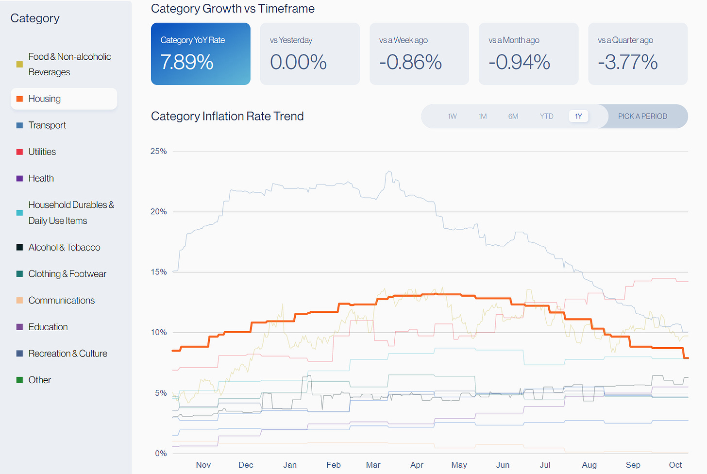The image size is (707, 474).
Task: Click the Category Growth vs Timeframe heading
Action: pyautogui.click(x=233, y=9)
